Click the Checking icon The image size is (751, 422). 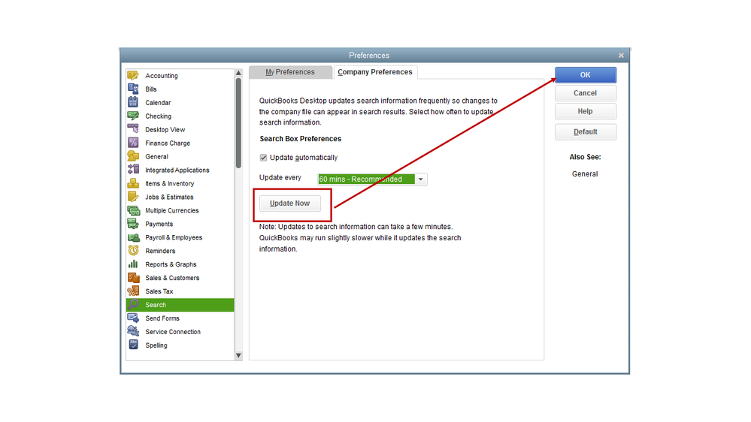[133, 116]
